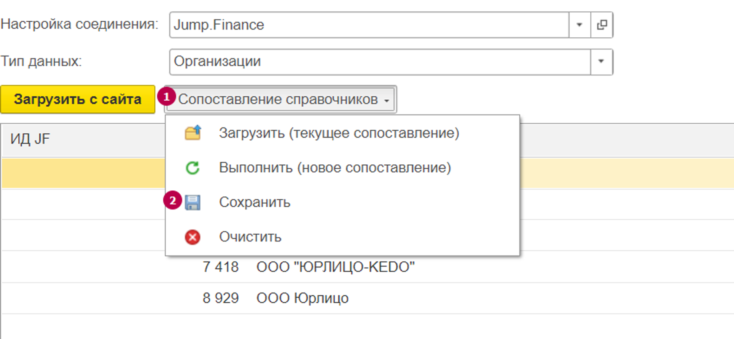Click the ID cell 8 929
Viewport: 734px width, 339px height.
click(221, 298)
